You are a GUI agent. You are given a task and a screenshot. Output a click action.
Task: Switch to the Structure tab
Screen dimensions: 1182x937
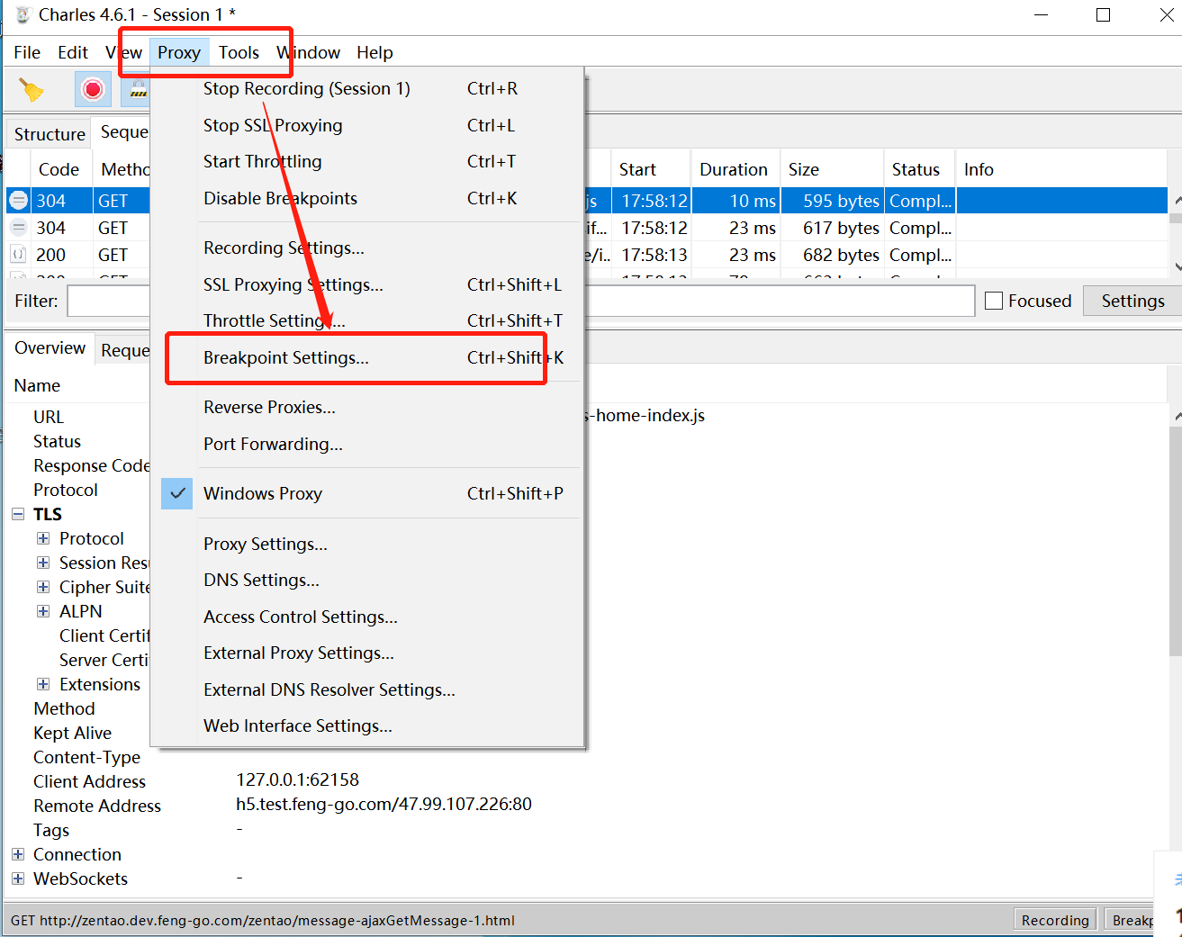(49, 133)
